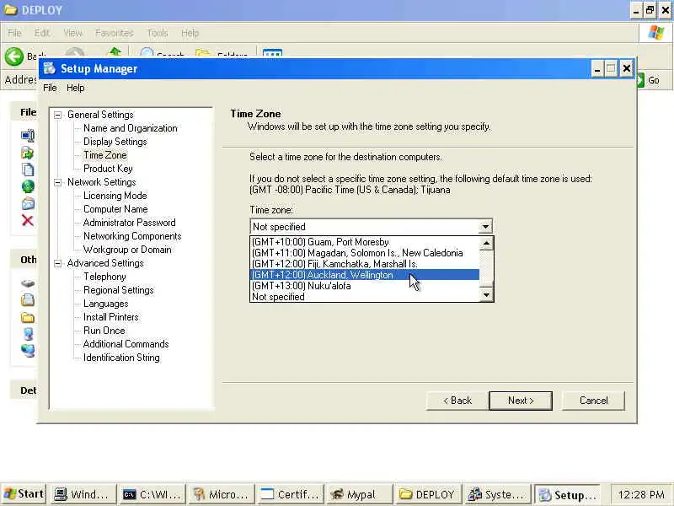The width and height of the screenshot is (674, 506).
Task: Switch to the Certif... taskbar button
Action: [x=290, y=494]
